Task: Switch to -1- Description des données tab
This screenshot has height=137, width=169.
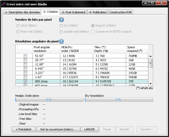Action: pyautogui.click(x=22, y=12)
